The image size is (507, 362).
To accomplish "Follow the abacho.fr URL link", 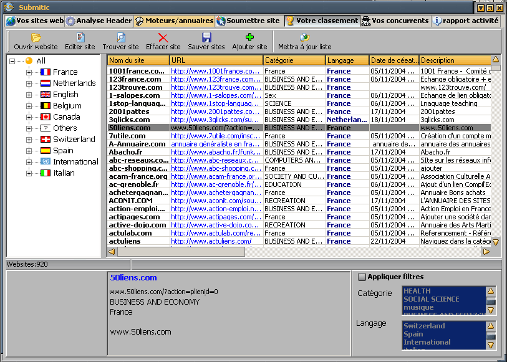I will tap(215, 152).
